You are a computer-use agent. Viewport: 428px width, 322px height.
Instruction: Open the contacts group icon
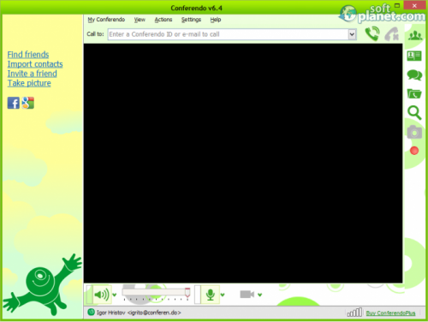point(415,35)
